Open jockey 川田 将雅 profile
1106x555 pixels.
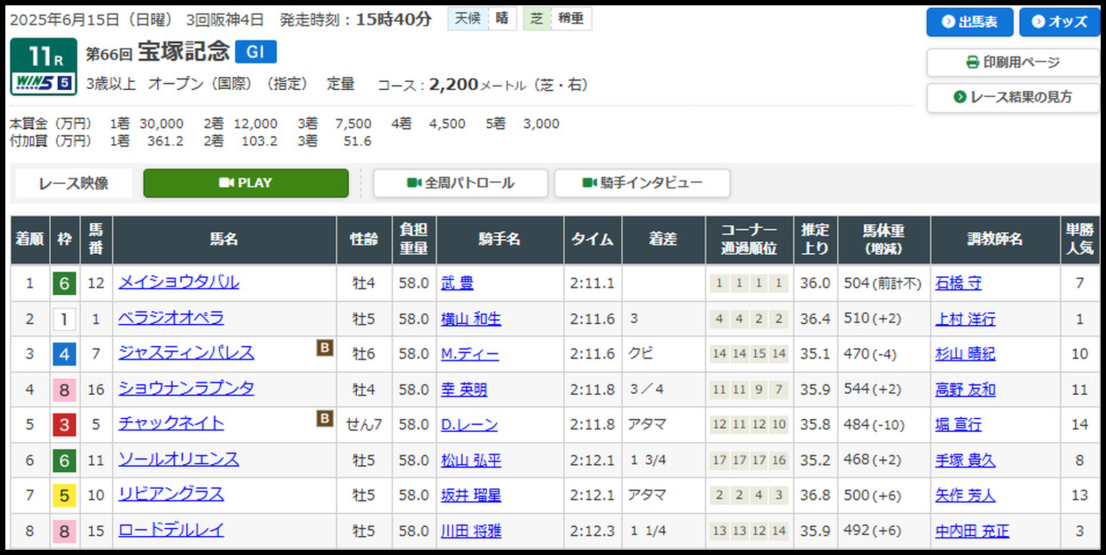[471, 531]
